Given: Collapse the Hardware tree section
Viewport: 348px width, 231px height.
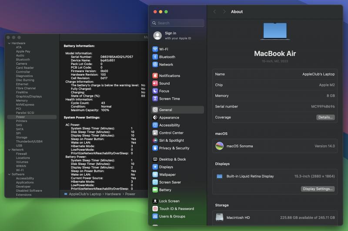Looking at the screenshot, I should tap(9, 44).
